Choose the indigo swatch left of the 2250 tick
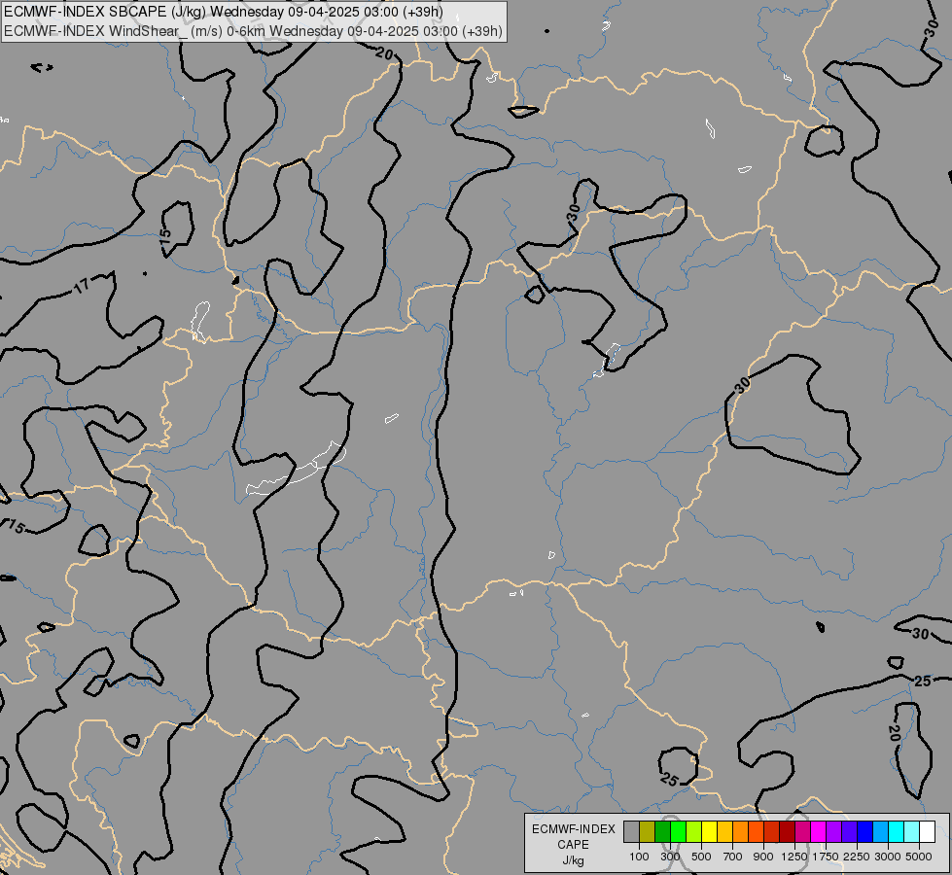Screen dimensions: 952x875 tap(849, 832)
